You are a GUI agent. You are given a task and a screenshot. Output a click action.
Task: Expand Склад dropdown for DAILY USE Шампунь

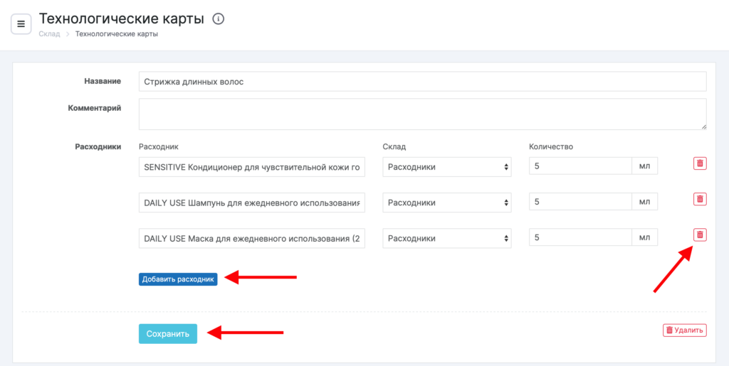(446, 203)
